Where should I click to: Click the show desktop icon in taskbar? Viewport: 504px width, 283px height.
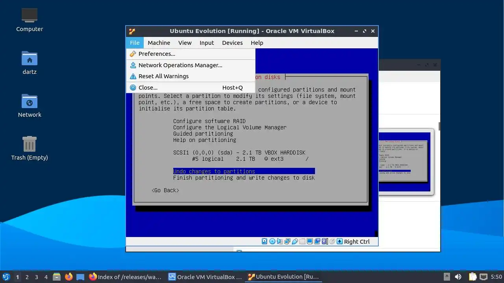(80, 277)
